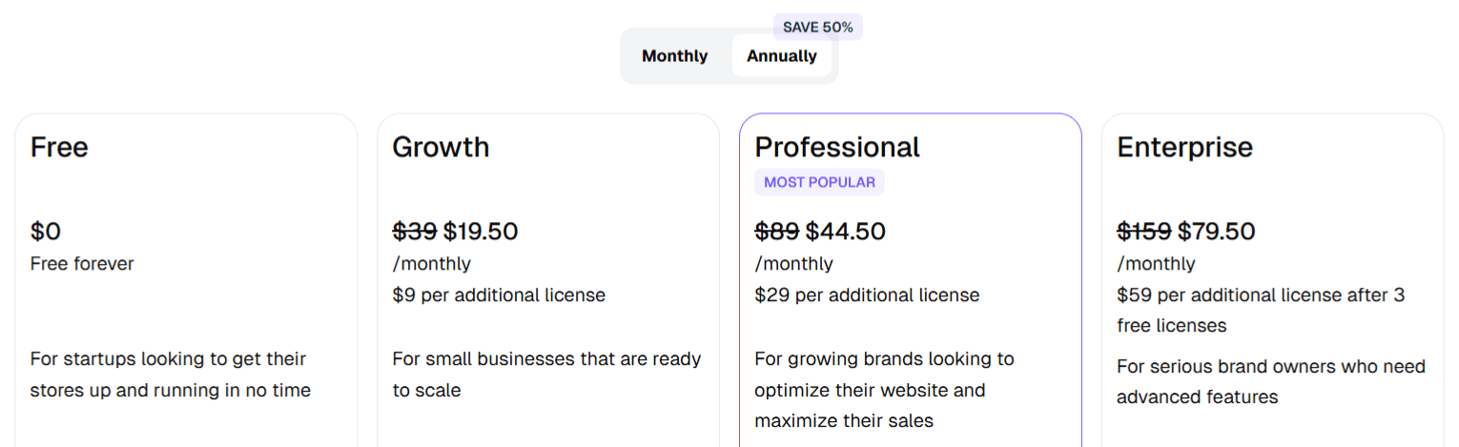The image size is (1459, 447).
Task: Switch billing to Monthly
Action: (x=674, y=56)
